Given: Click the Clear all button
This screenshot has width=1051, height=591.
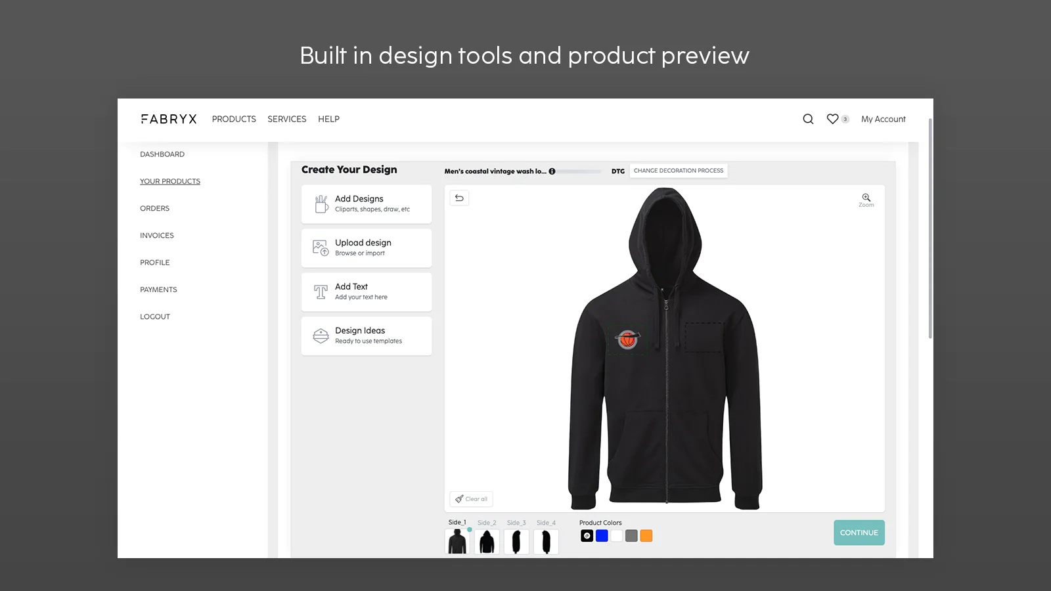Looking at the screenshot, I should point(471,499).
